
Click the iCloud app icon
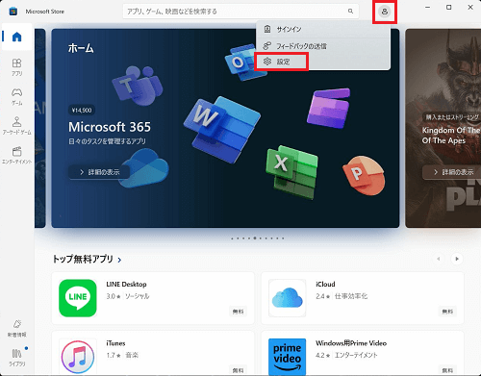[288, 298]
